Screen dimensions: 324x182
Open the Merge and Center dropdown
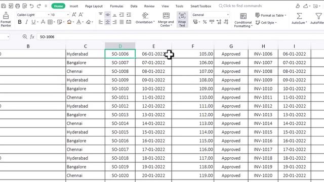(166, 20)
